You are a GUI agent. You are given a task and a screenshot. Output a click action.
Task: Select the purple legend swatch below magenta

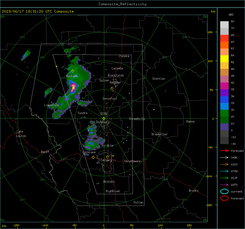[x=224, y=93]
